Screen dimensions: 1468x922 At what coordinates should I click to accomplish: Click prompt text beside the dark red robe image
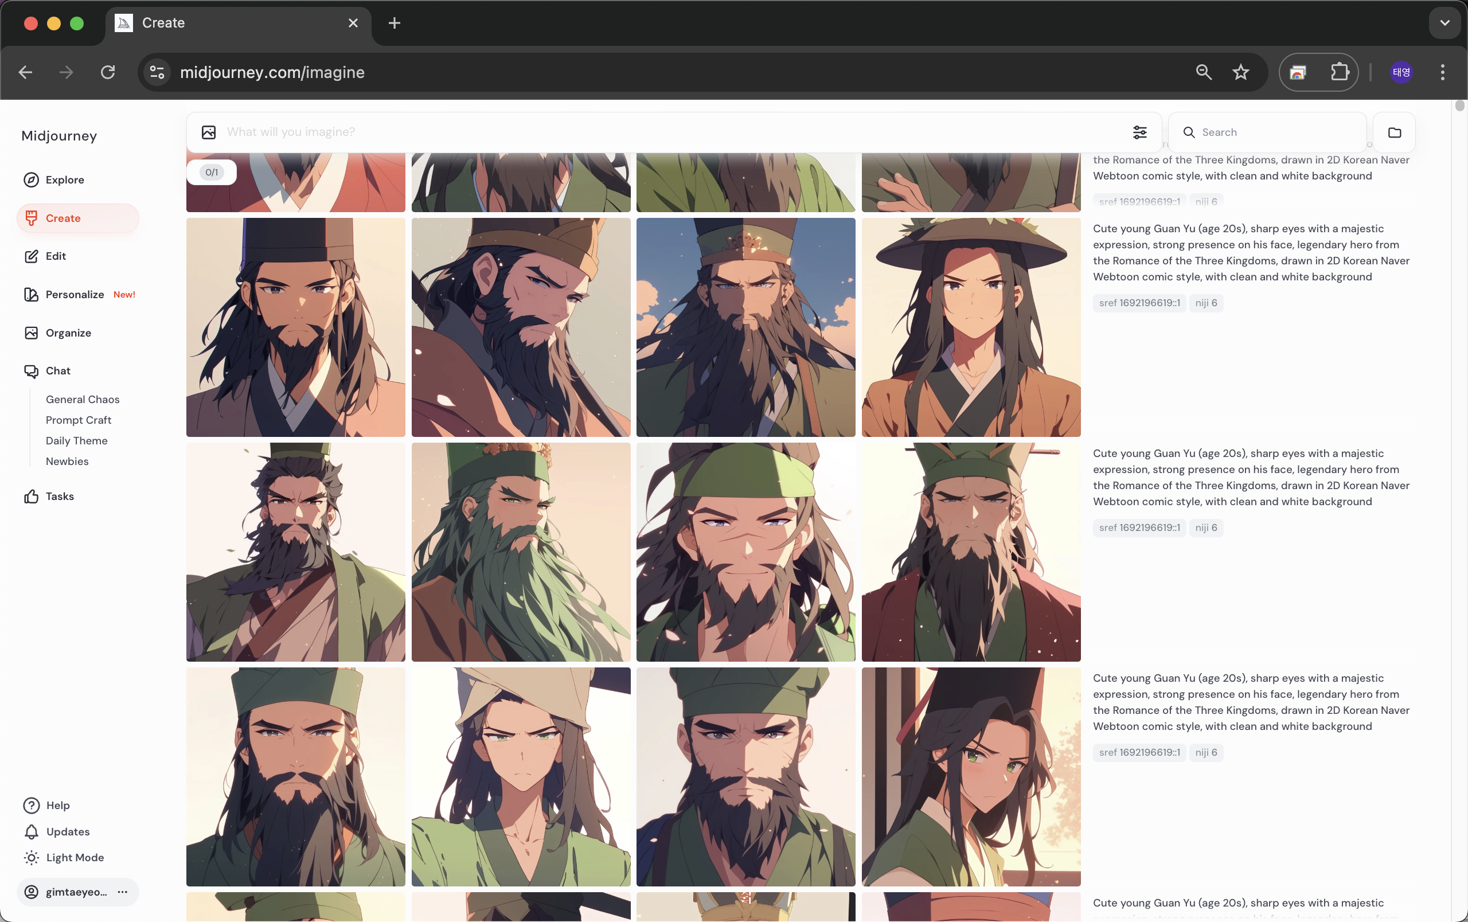1251,477
